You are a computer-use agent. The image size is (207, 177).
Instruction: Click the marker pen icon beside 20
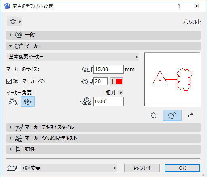click(x=87, y=81)
